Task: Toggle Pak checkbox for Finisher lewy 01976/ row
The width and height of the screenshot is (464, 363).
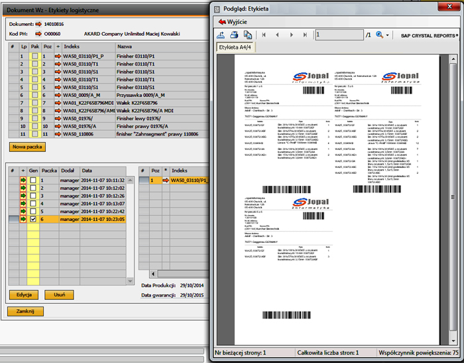Action: pos(35,119)
